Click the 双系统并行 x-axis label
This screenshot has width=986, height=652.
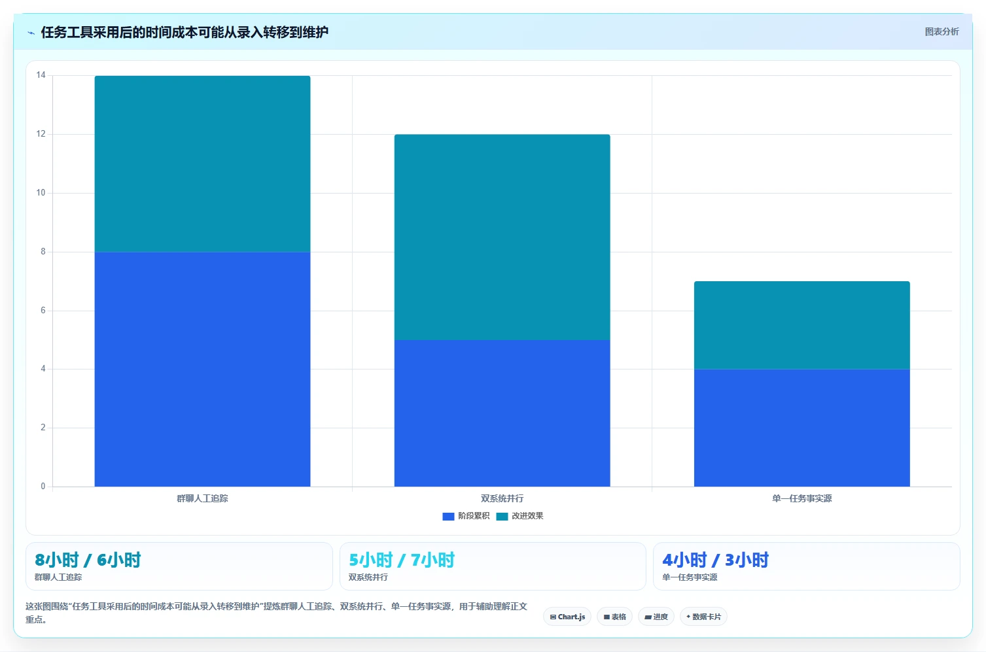[502, 498]
